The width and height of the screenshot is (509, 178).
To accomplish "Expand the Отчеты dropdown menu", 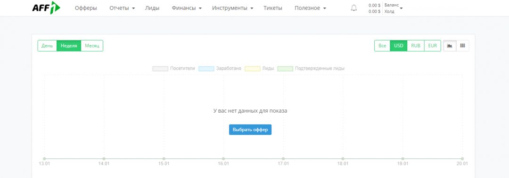I will 122,8.
